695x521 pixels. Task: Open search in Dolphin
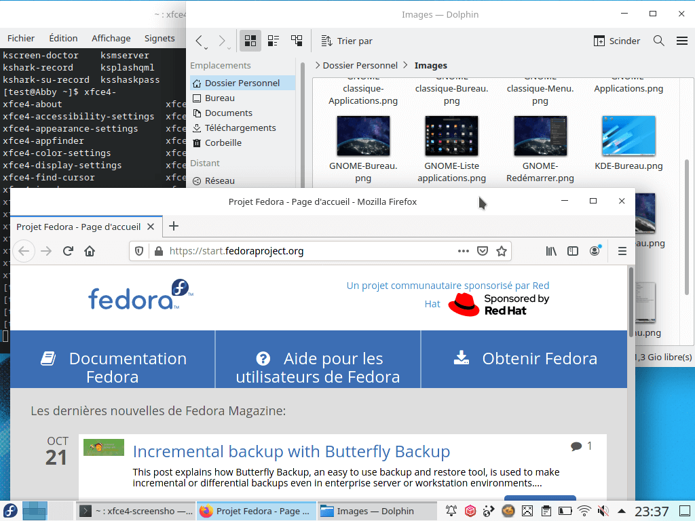click(x=658, y=41)
